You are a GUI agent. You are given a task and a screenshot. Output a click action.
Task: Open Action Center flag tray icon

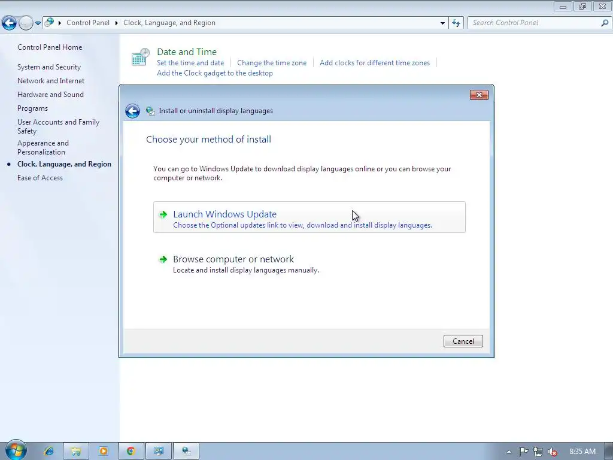[x=523, y=452]
